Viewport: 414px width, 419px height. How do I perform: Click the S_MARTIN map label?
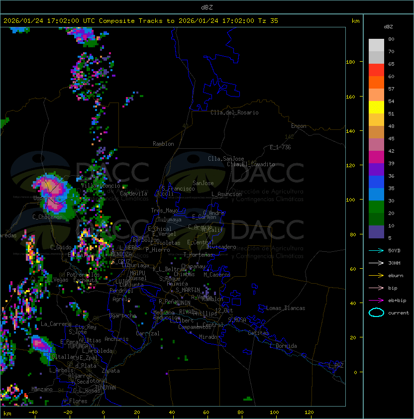tap(188, 290)
